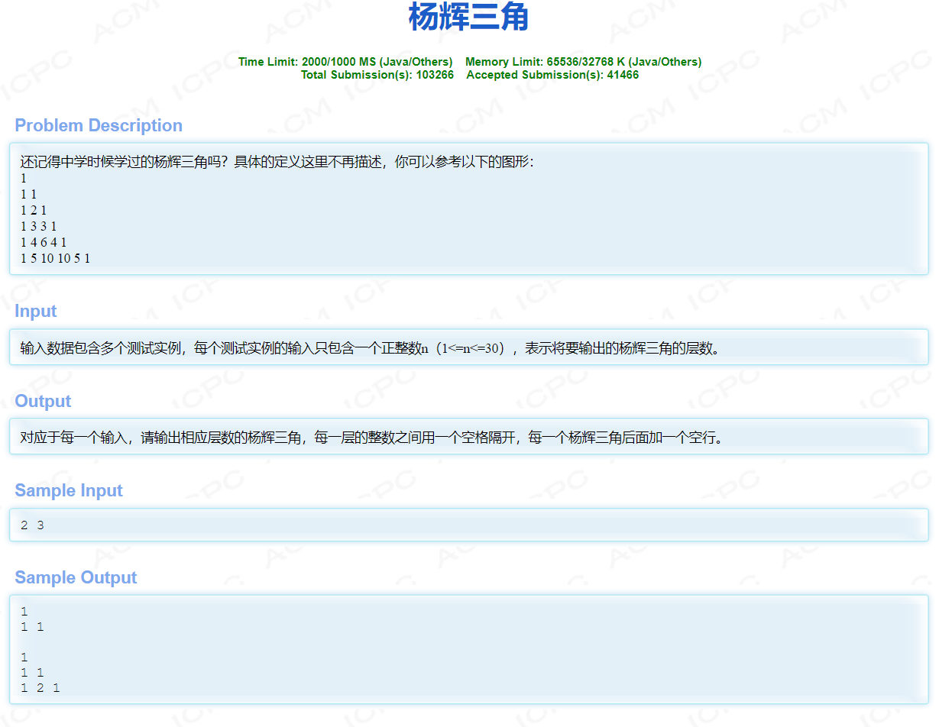The image size is (939, 727).
Task: Select the Sample Input heading
Action: [68, 490]
